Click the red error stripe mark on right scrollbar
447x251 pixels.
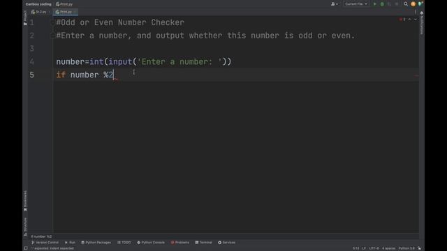pos(416,76)
